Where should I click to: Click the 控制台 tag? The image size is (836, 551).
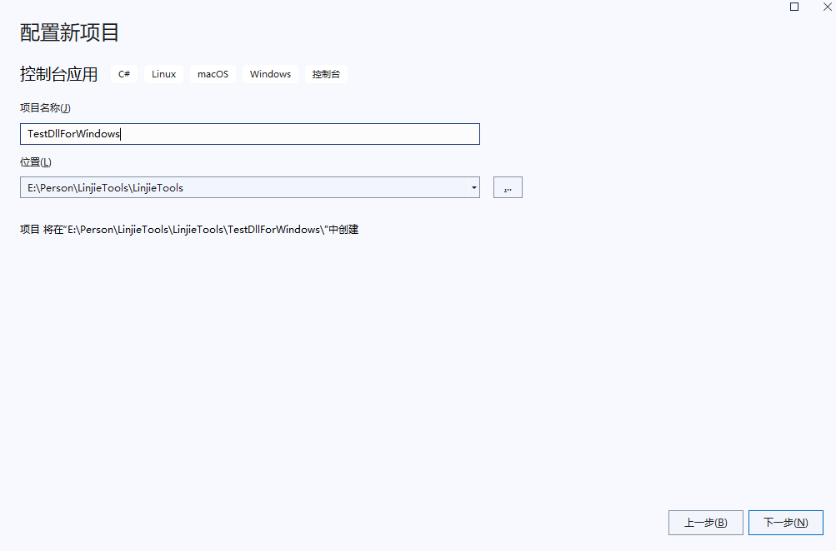(326, 74)
